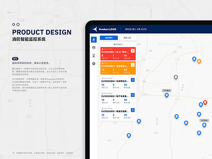Click the 消防智能监控系统 subtitle
Screen dimensions: 212x159
[29, 39]
